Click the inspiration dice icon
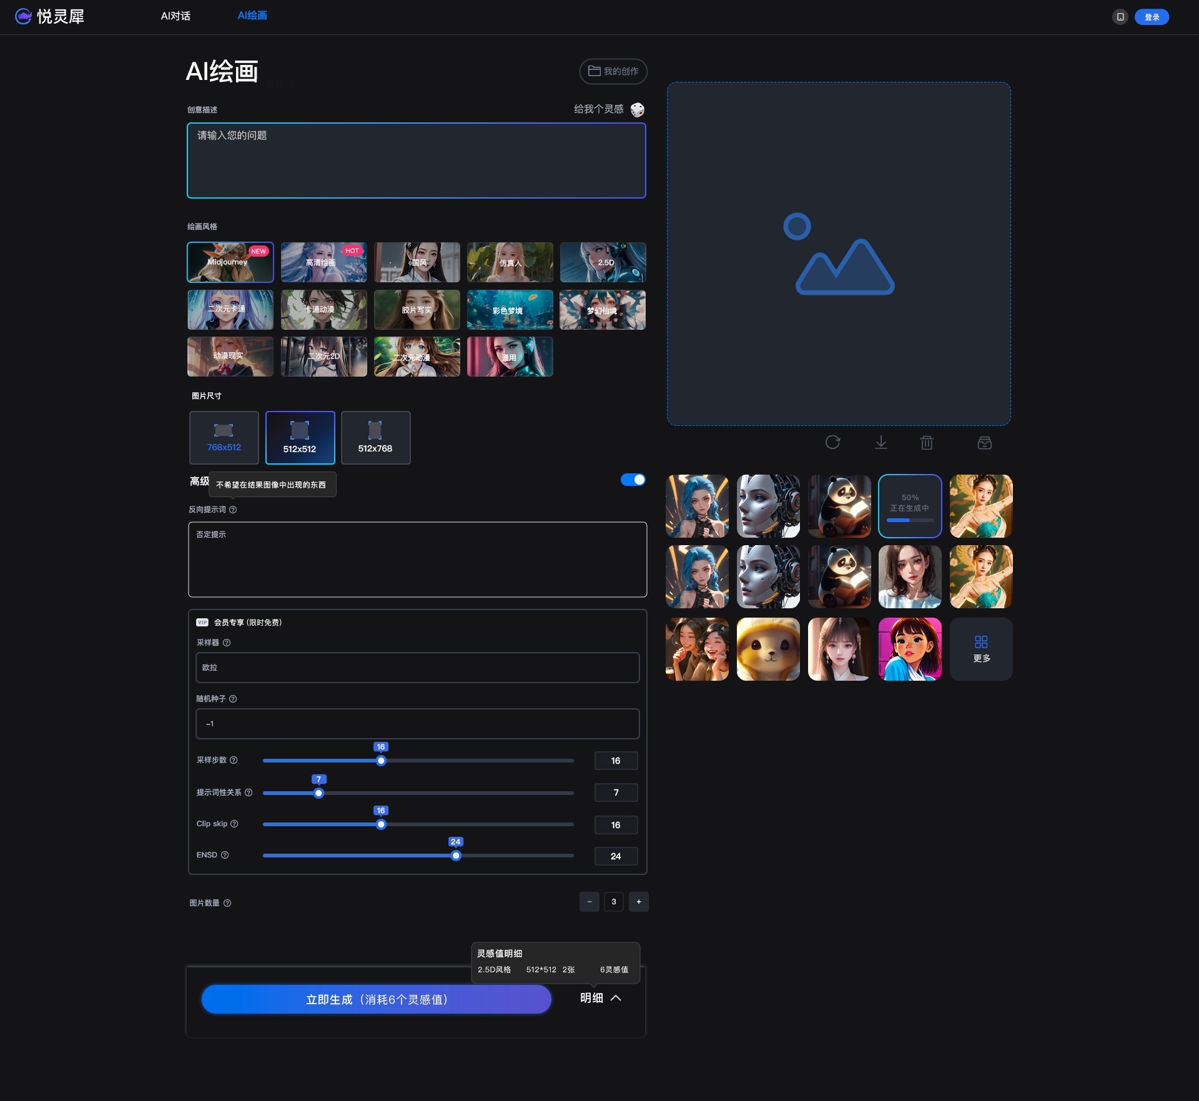Viewport: 1199px width, 1101px height. (637, 110)
